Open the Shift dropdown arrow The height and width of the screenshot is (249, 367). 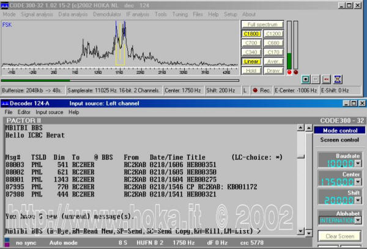tap(358, 200)
